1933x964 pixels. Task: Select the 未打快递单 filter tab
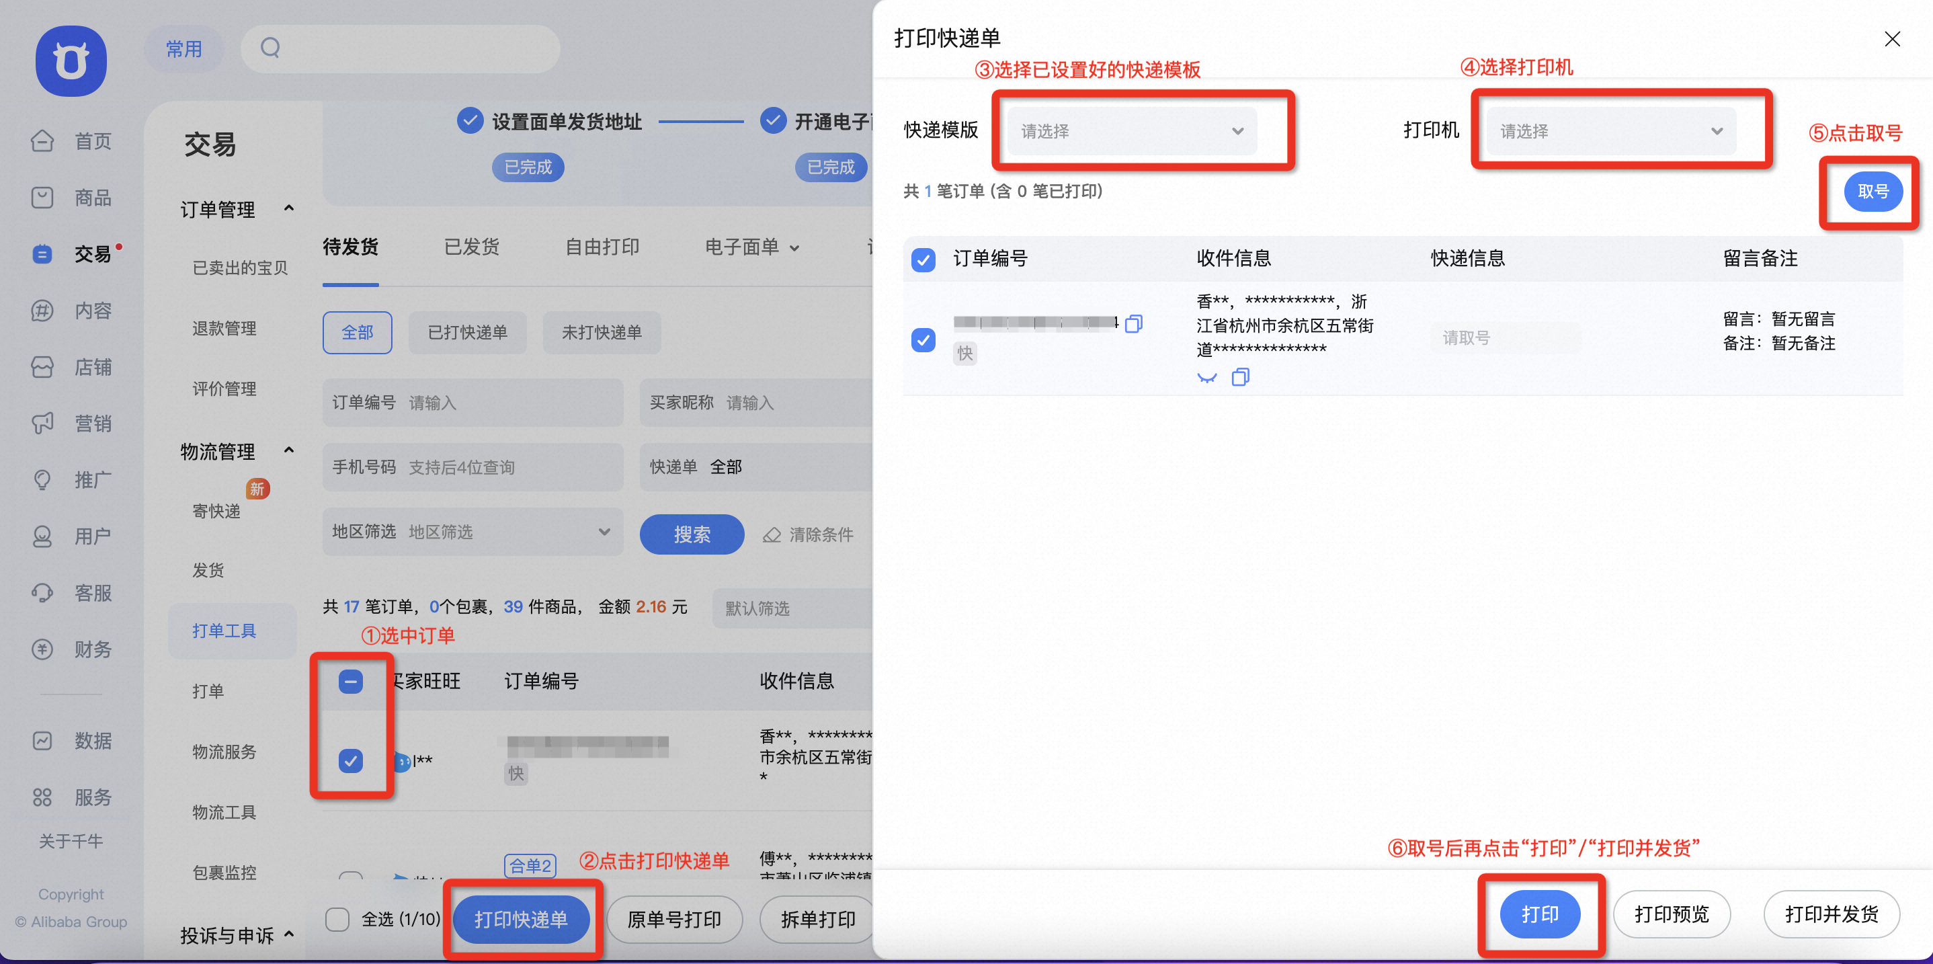point(602,332)
